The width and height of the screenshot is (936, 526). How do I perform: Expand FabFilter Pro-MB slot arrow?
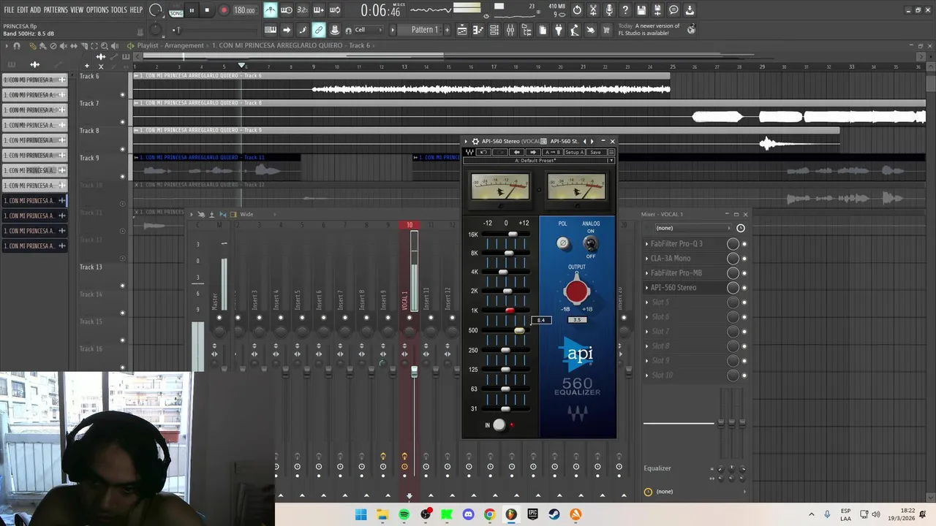pos(646,272)
